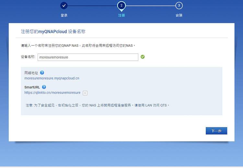This screenshot has width=243, height=168.
Task: Click the help icon next to 网络地址
Action: (42, 72)
